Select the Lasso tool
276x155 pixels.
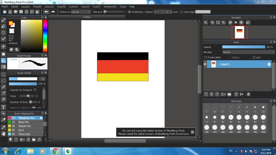click(x=3, y=81)
